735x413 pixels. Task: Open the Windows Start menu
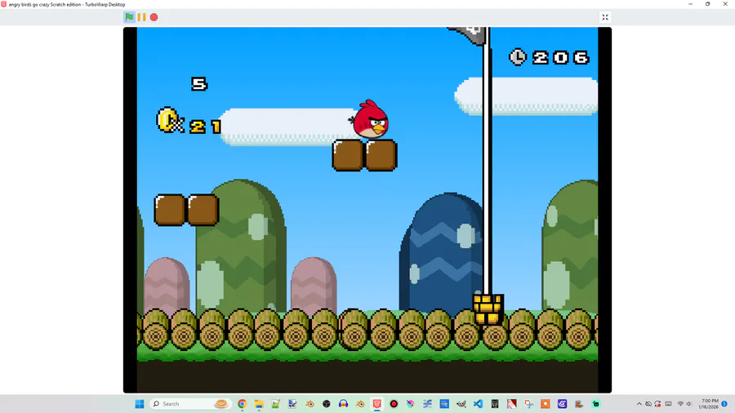139,404
